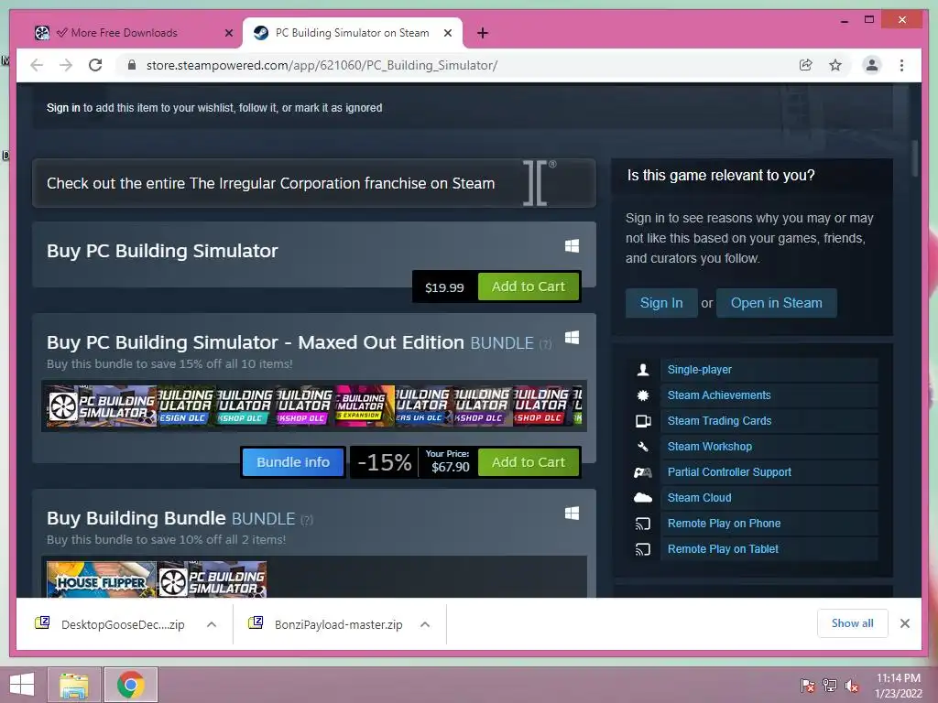Image resolution: width=938 pixels, height=703 pixels.
Task: Click the Steam Workshop wrench icon
Action: pyautogui.click(x=643, y=447)
